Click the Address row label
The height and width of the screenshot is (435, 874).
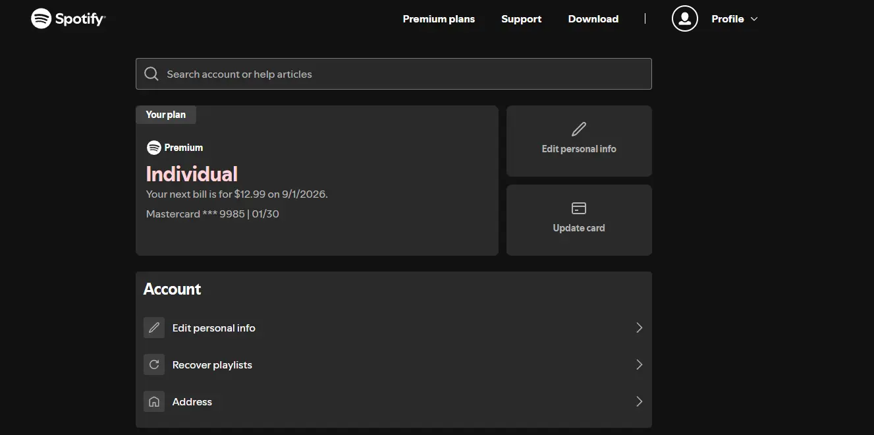pos(192,401)
